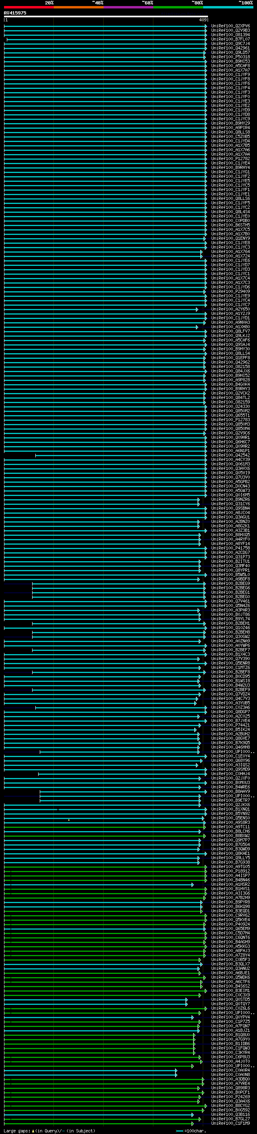Select hit UniRef100_Q2V9B3
Viewport: 257px width, 1134px height.
tap(230, 31)
